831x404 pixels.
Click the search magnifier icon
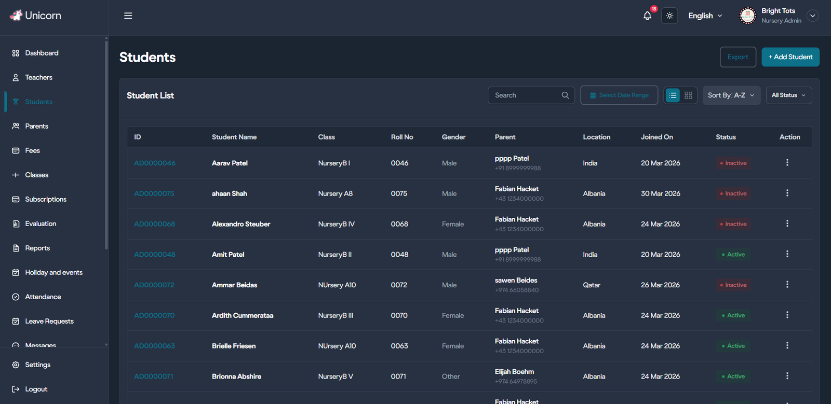[565, 95]
